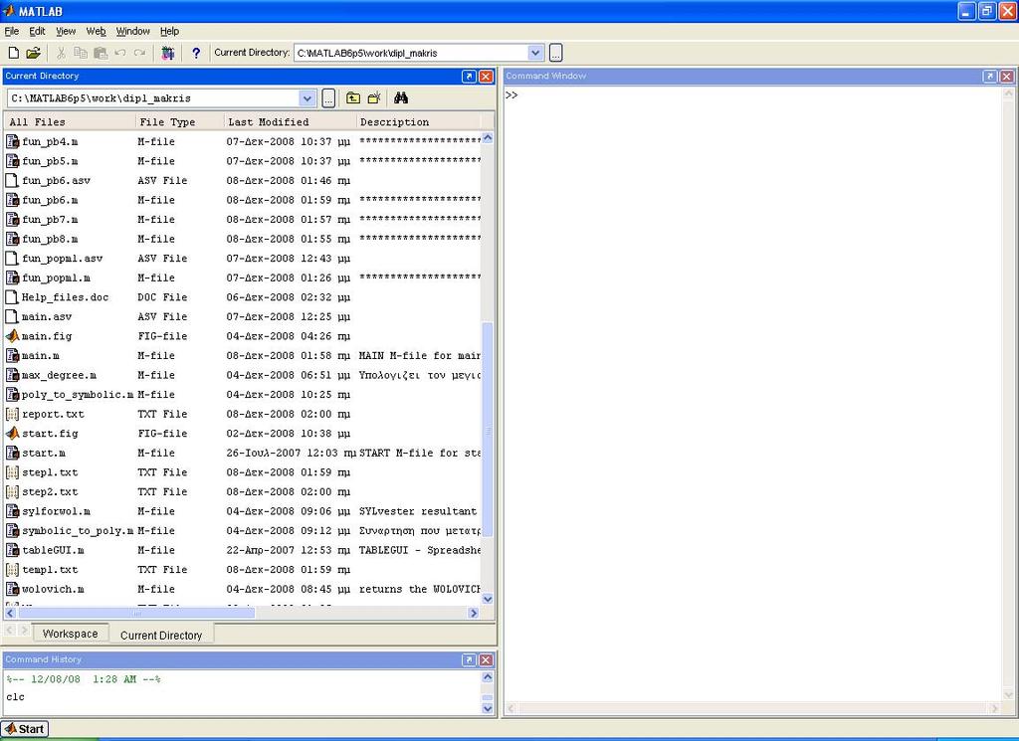The image size is (1019, 741).
Task: Switch to the Workspace tab
Action: click(x=71, y=634)
